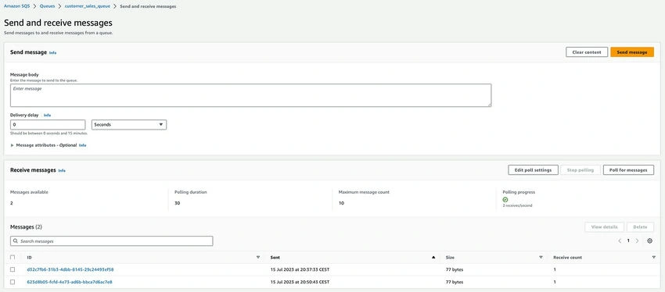Screen dimensions: 665x292
Task: Navigate to Queues breadcrumb
Action: tap(47, 6)
